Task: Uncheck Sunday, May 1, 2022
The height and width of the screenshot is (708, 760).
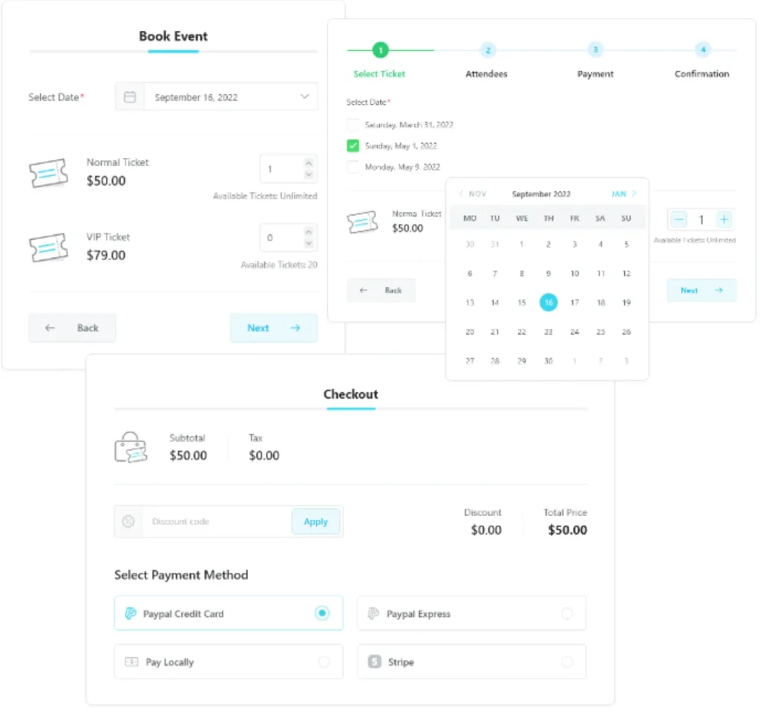Action: coord(353,145)
